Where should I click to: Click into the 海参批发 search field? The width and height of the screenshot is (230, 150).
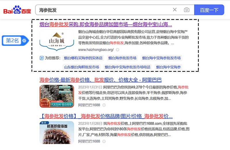click(x=103, y=10)
